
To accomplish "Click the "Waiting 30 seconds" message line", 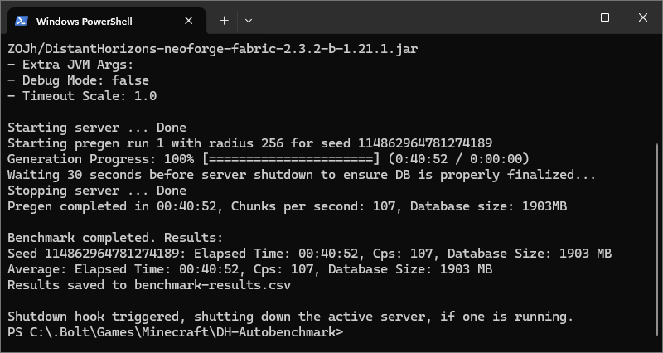I will pyautogui.click(x=302, y=175).
